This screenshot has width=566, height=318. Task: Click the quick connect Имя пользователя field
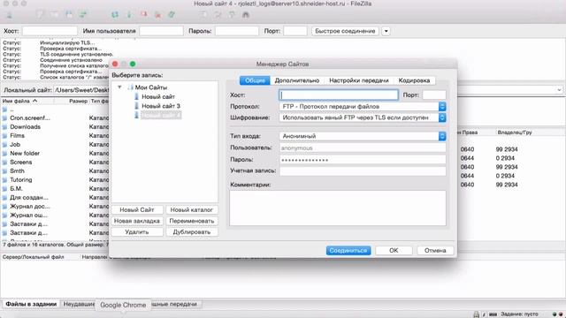coord(161,31)
